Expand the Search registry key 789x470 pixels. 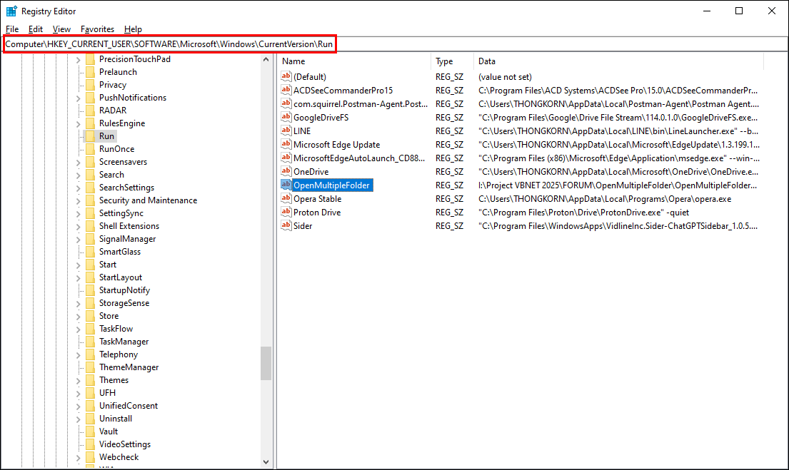point(78,175)
